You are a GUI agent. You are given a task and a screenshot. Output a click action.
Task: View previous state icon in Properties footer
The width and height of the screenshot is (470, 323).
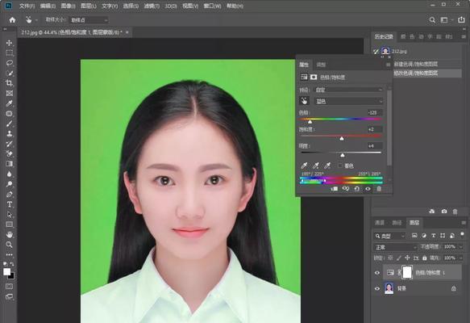point(346,189)
